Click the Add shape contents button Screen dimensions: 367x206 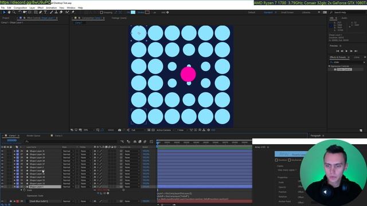(167, 13)
